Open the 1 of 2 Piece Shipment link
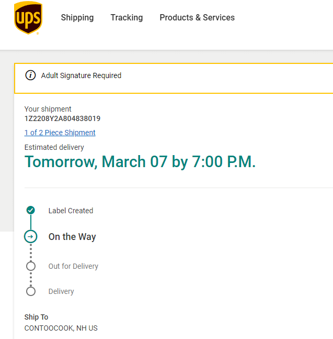 60,133
